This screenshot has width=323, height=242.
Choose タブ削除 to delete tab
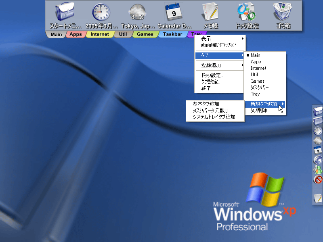[265, 111]
